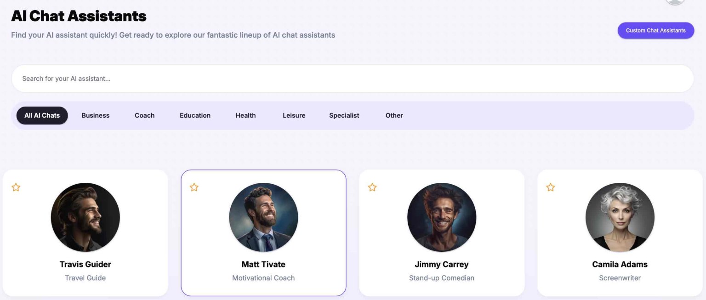The width and height of the screenshot is (706, 300).
Task: Click Jimmy Carrey's avatar picture
Action: tap(442, 217)
